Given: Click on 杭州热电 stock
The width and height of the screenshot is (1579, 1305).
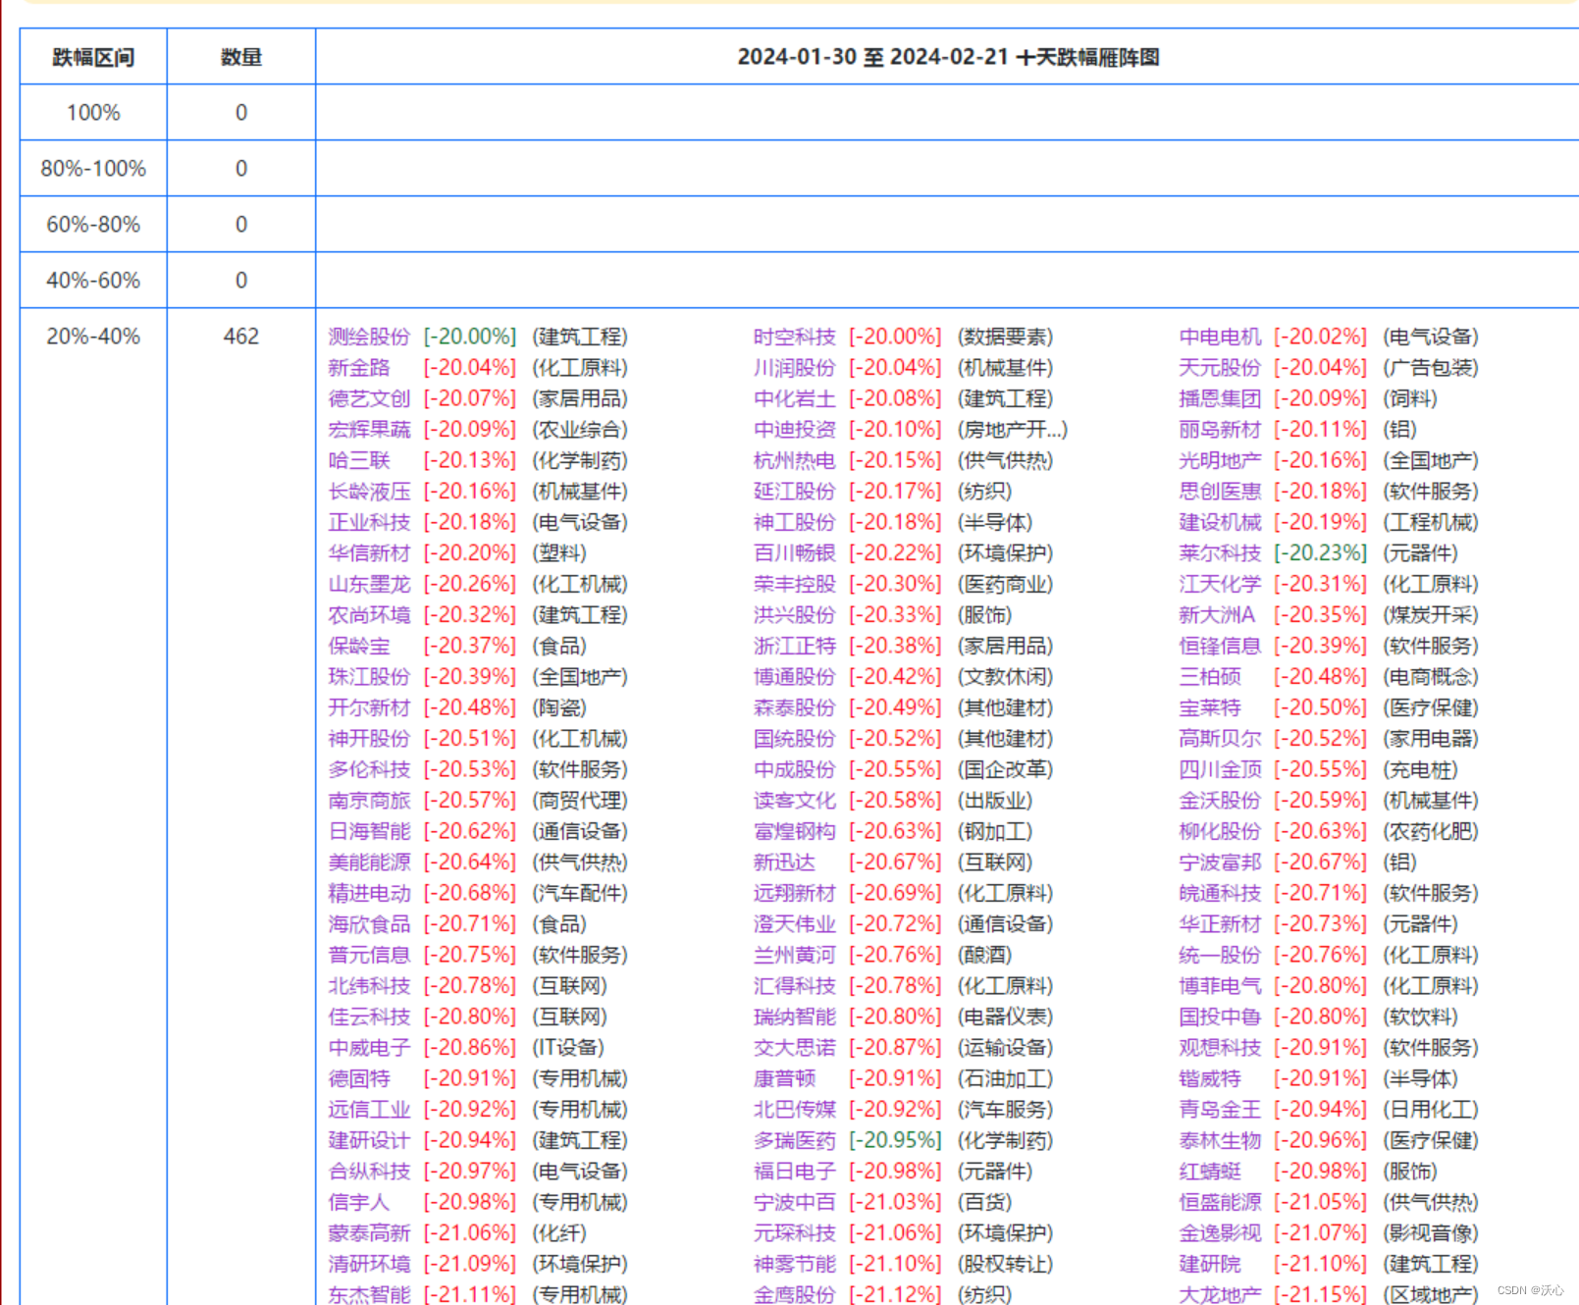Looking at the screenshot, I should 795,460.
